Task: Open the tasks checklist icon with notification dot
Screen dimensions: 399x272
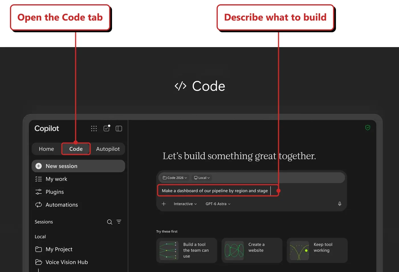Action: [x=107, y=128]
